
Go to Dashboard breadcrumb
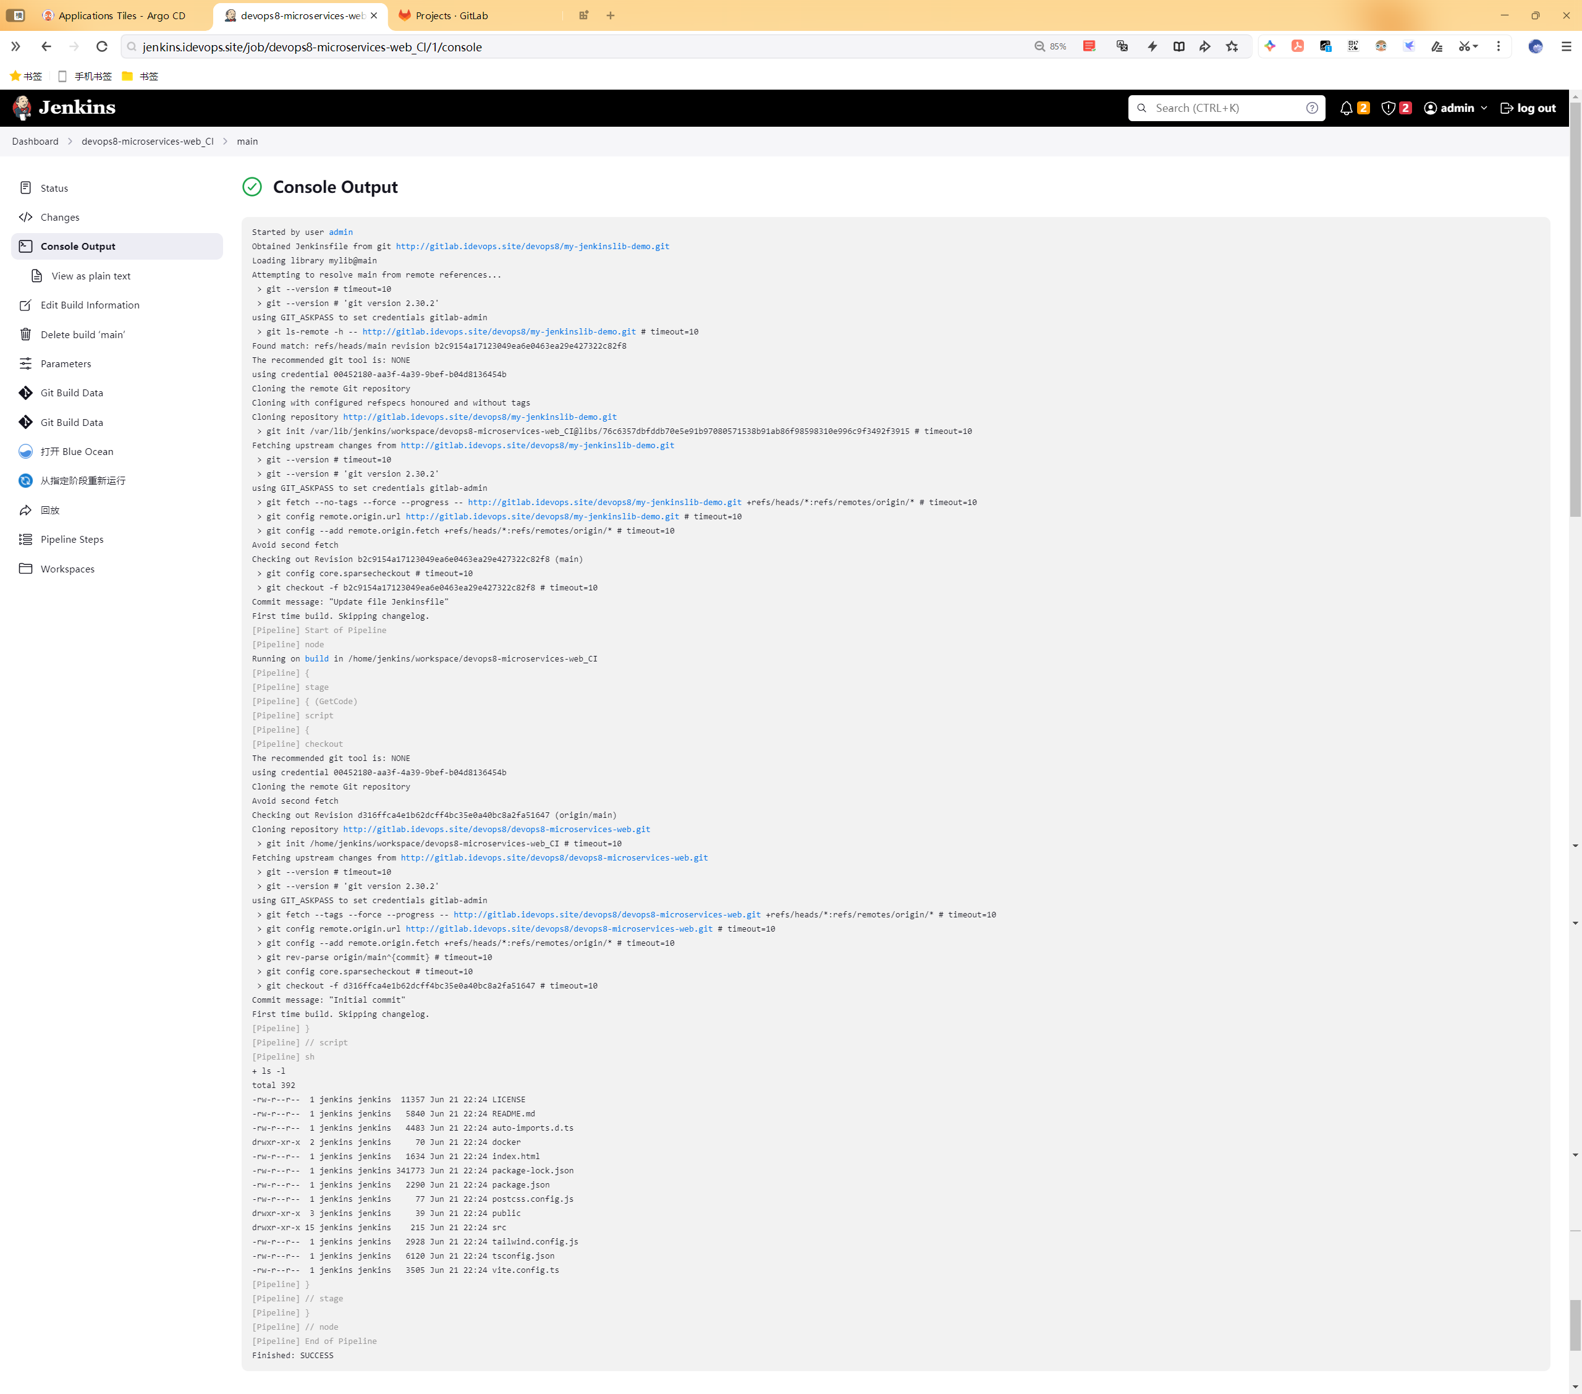pyautogui.click(x=35, y=142)
